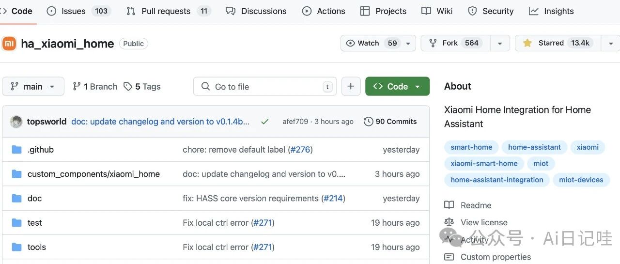Open the tools folder

tap(37, 247)
